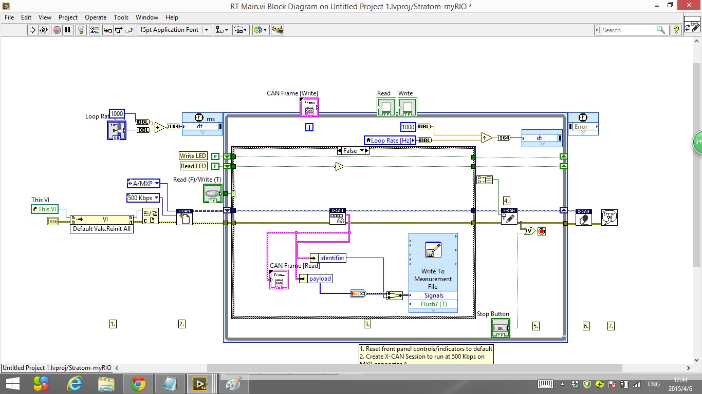Open the A/MXP connector constant dropdown
702x394 pixels.
143,183
